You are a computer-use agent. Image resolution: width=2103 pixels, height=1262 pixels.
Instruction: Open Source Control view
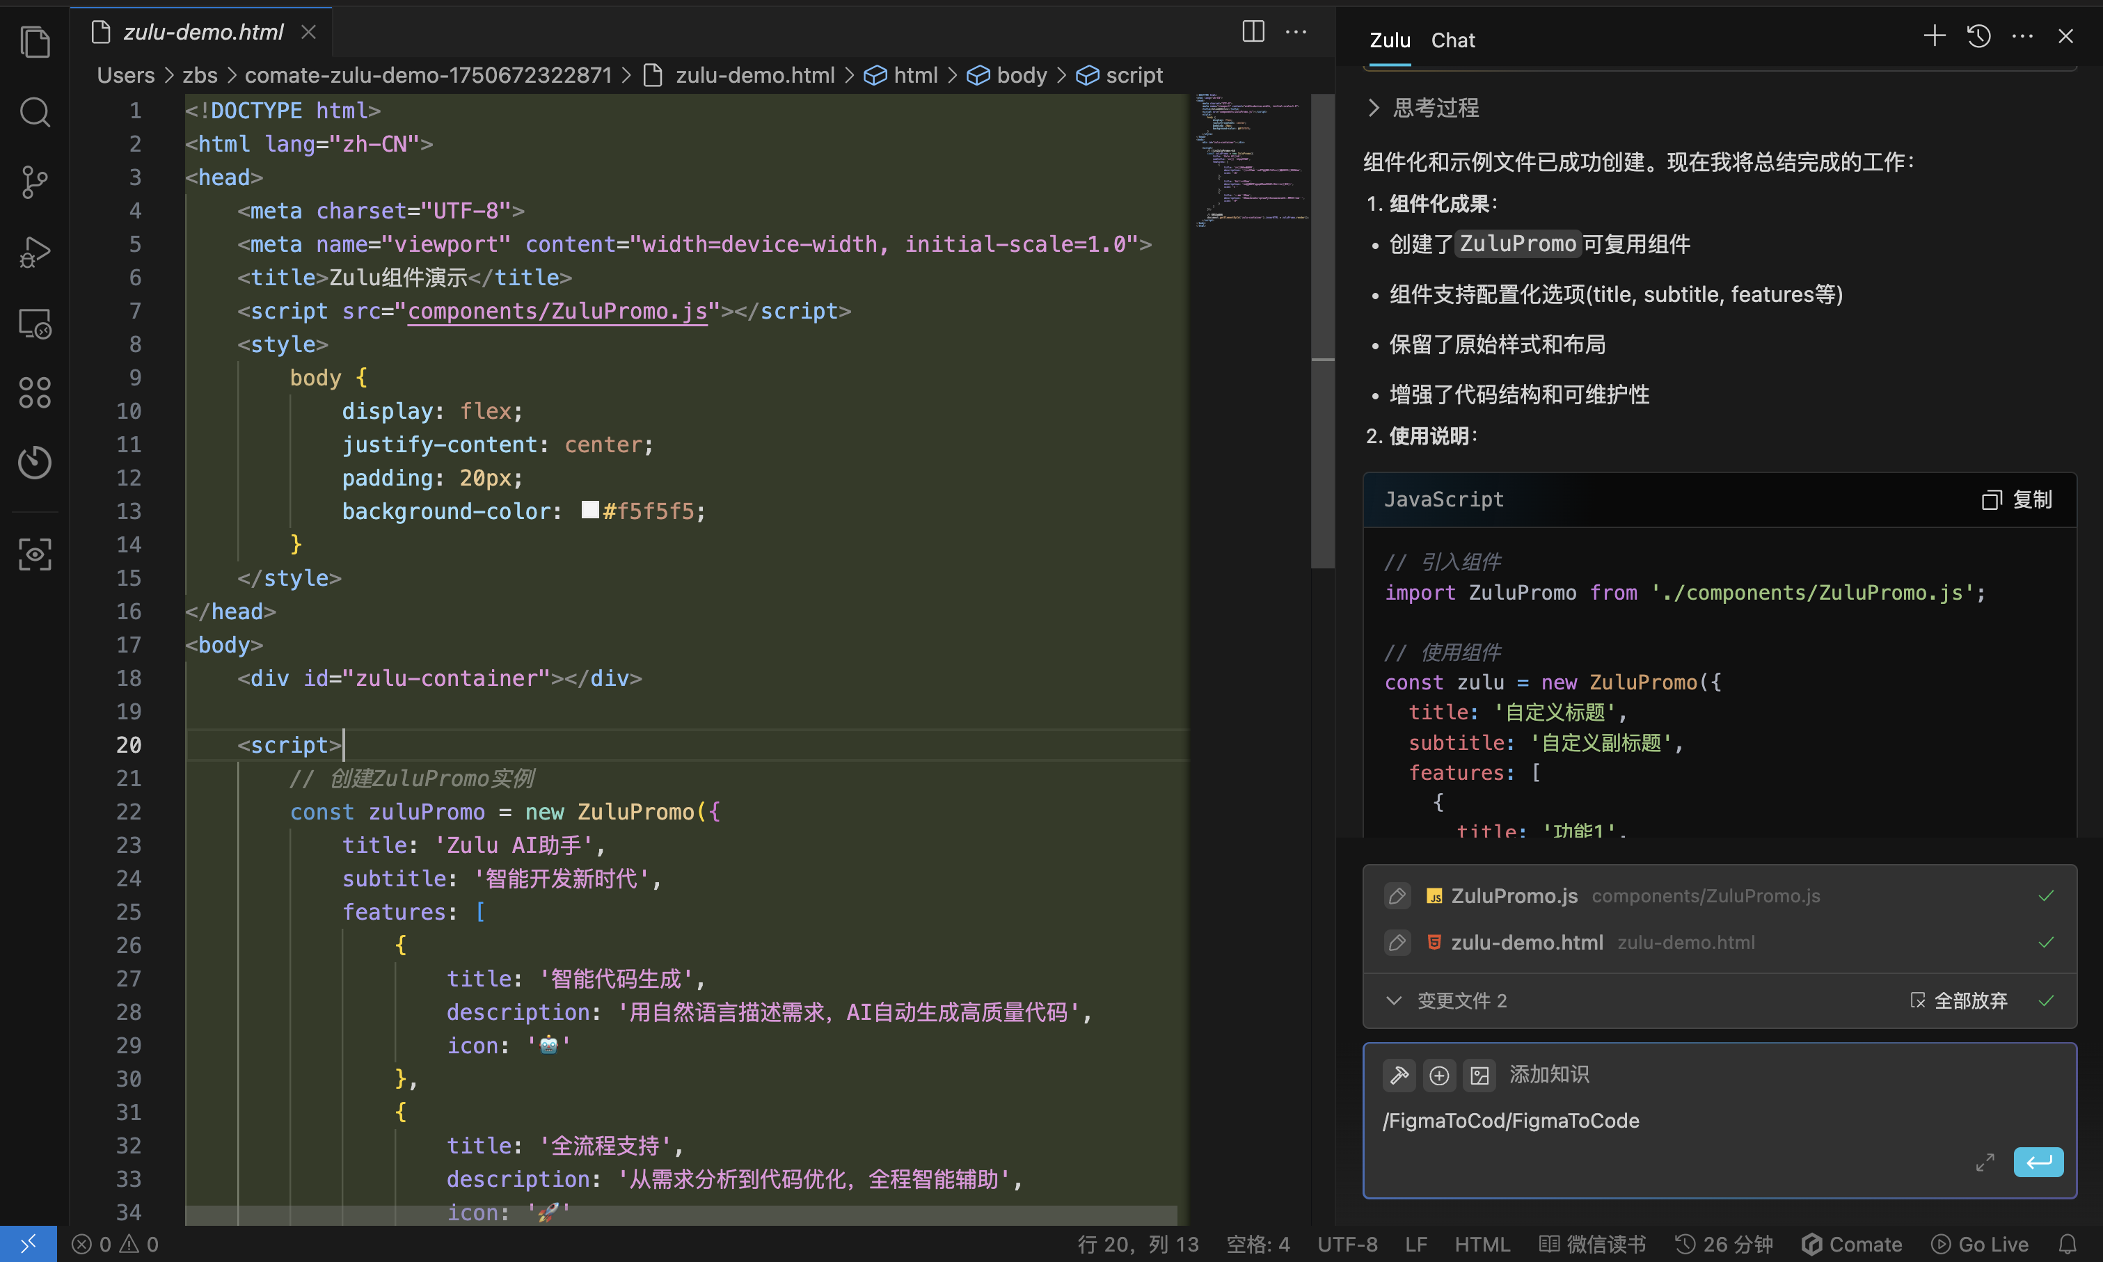pyautogui.click(x=34, y=182)
